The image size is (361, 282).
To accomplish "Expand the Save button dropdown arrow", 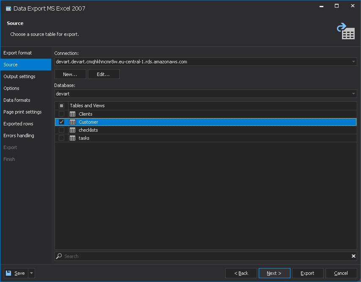I will pos(32,273).
